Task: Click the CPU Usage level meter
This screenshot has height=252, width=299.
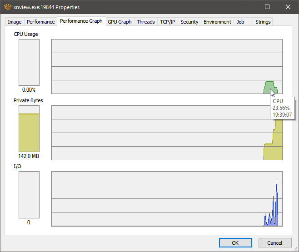Action: (x=29, y=63)
